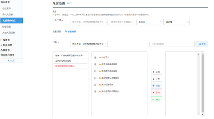The width and height of the screenshot is (214, 119).
Task: Click the double-chevron collapse icon beside 经营范围 heading
Action: (68, 3)
